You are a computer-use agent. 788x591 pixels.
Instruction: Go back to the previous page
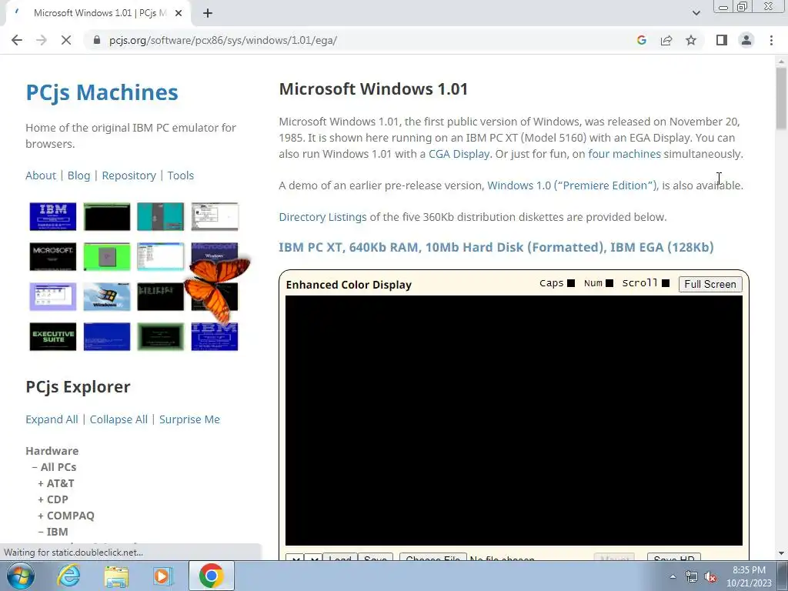[17, 40]
